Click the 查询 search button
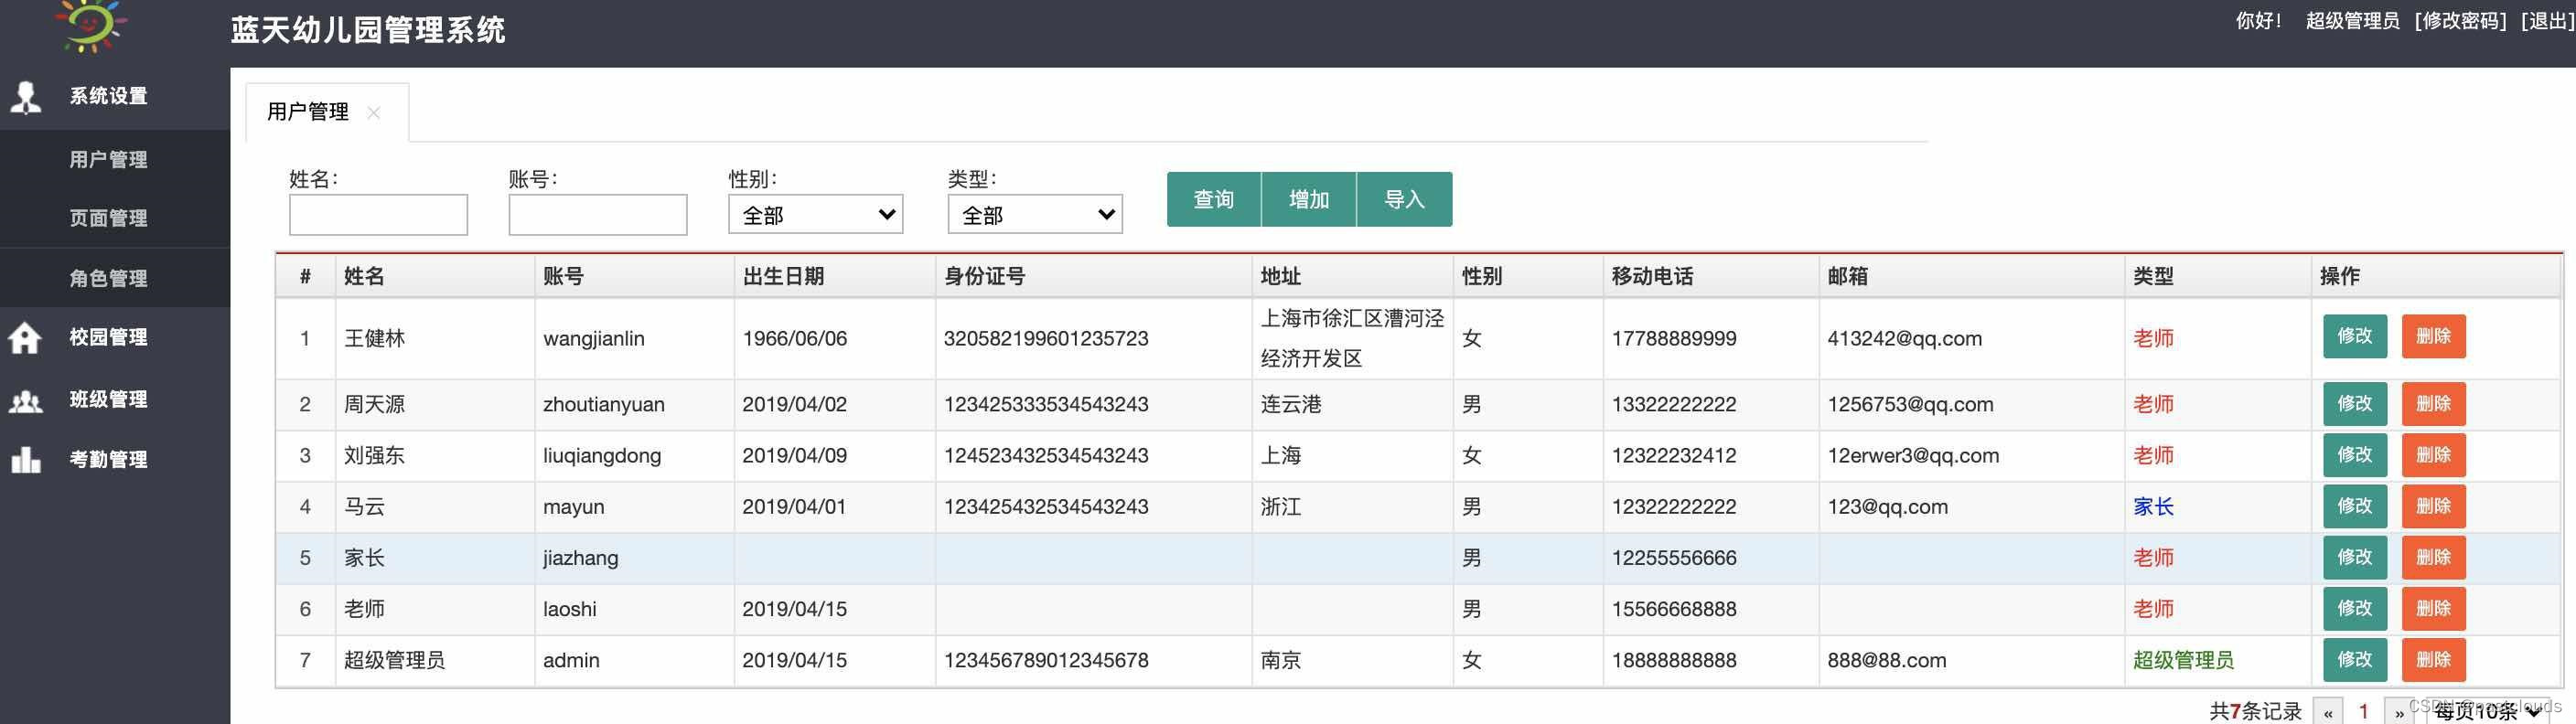Screen dimensions: 2576x724 (x=1214, y=199)
